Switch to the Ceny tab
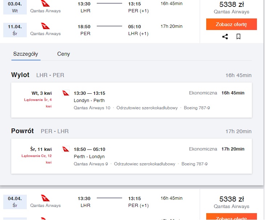 point(64,54)
